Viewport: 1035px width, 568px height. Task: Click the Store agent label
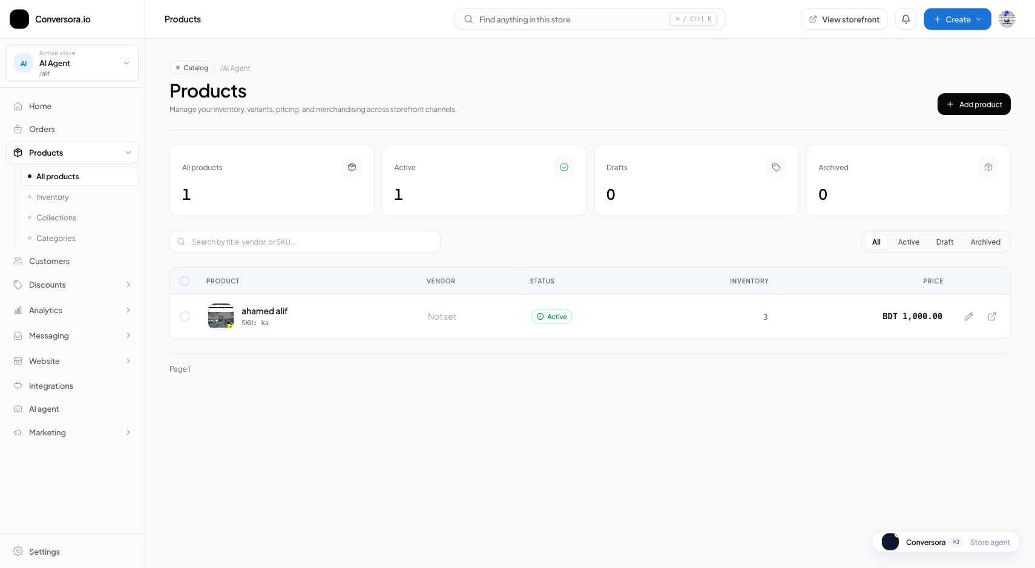click(x=990, y=542)
